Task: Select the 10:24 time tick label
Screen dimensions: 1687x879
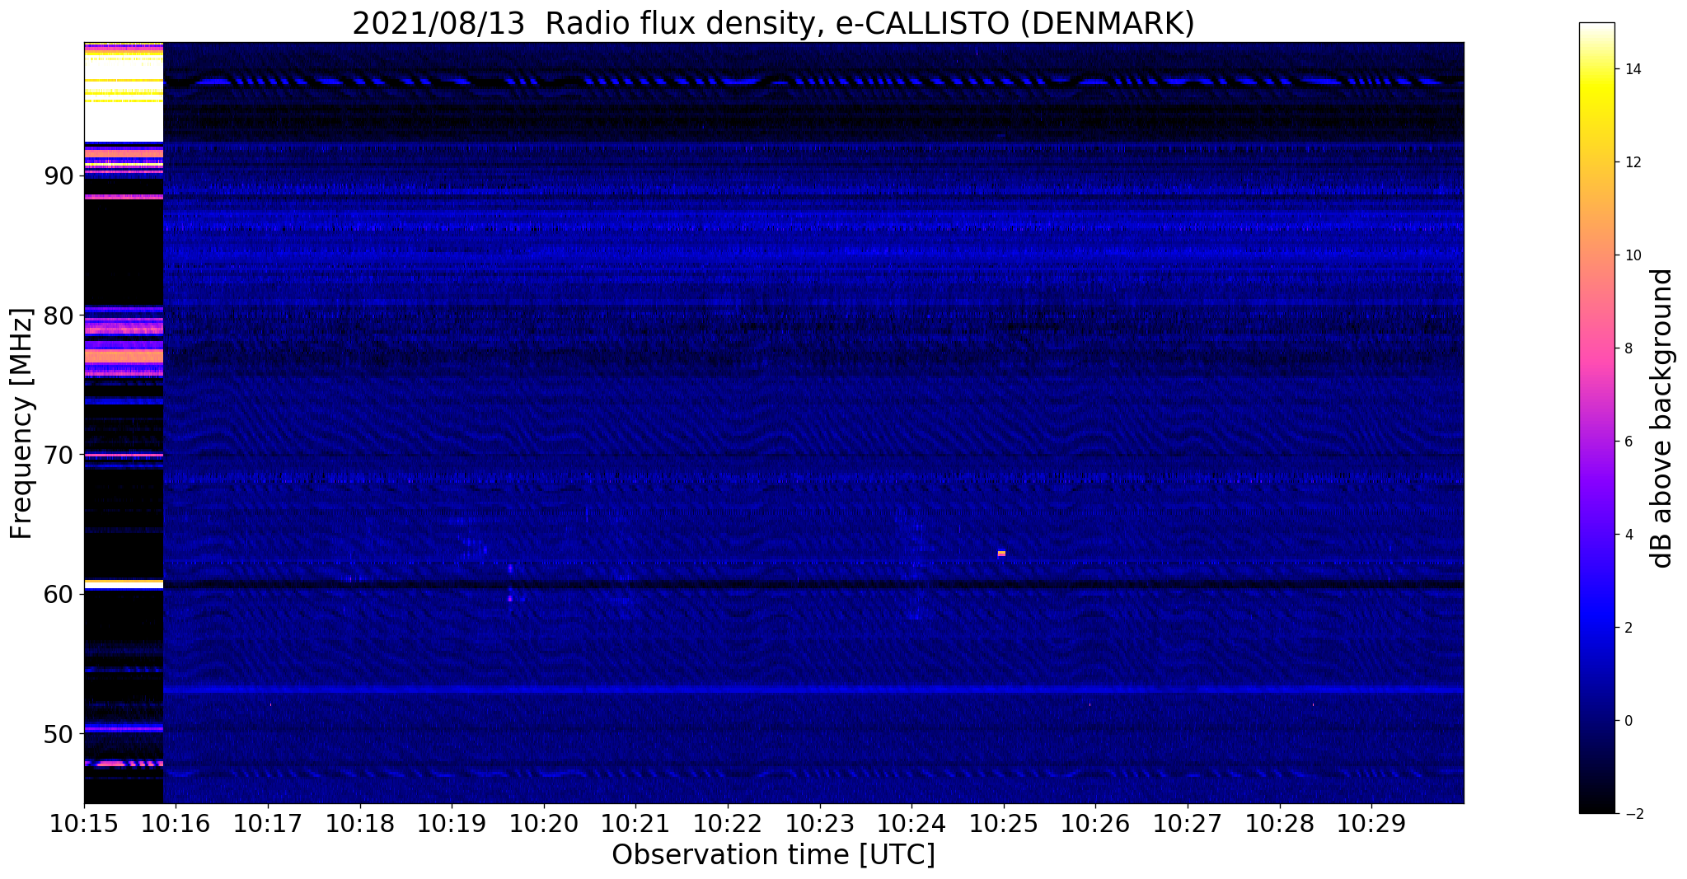Action: click(x=911, y=824)
